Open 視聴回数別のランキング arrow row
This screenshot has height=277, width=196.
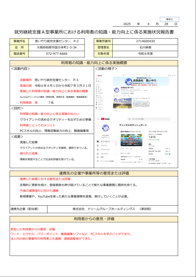(x=131, y=157)
